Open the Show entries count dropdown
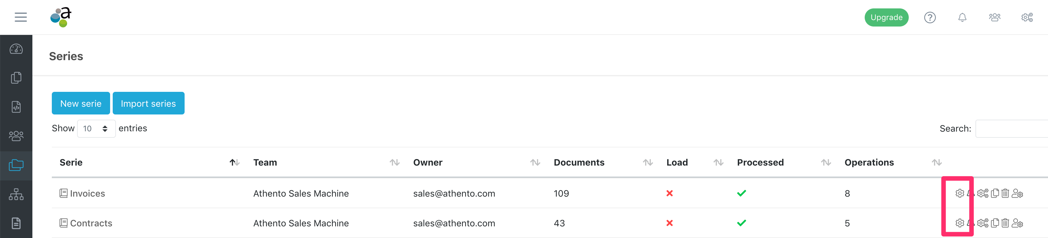Screen dimensions: 1048x238 point(97,129)
